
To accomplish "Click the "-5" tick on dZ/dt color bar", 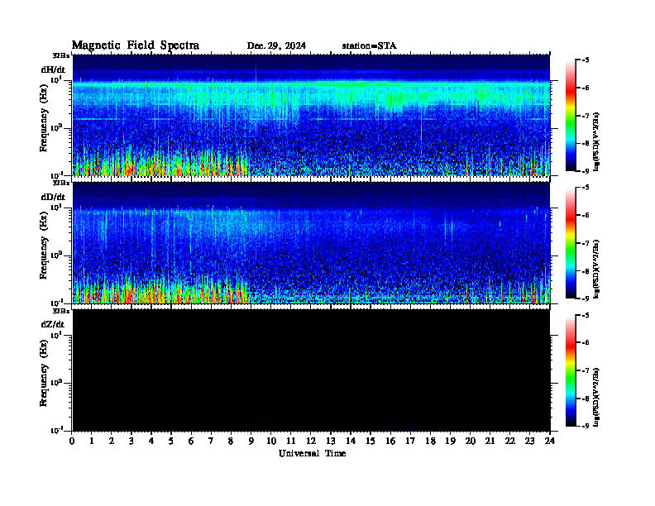I will [x=586, y=315].
